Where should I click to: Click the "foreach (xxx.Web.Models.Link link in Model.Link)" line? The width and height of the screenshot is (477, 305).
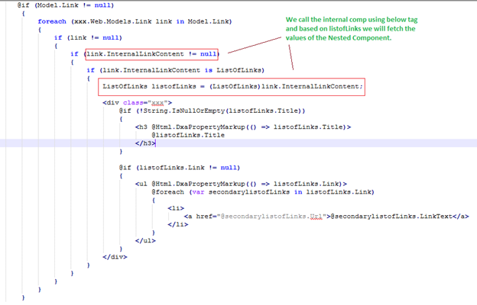(135, 21)
